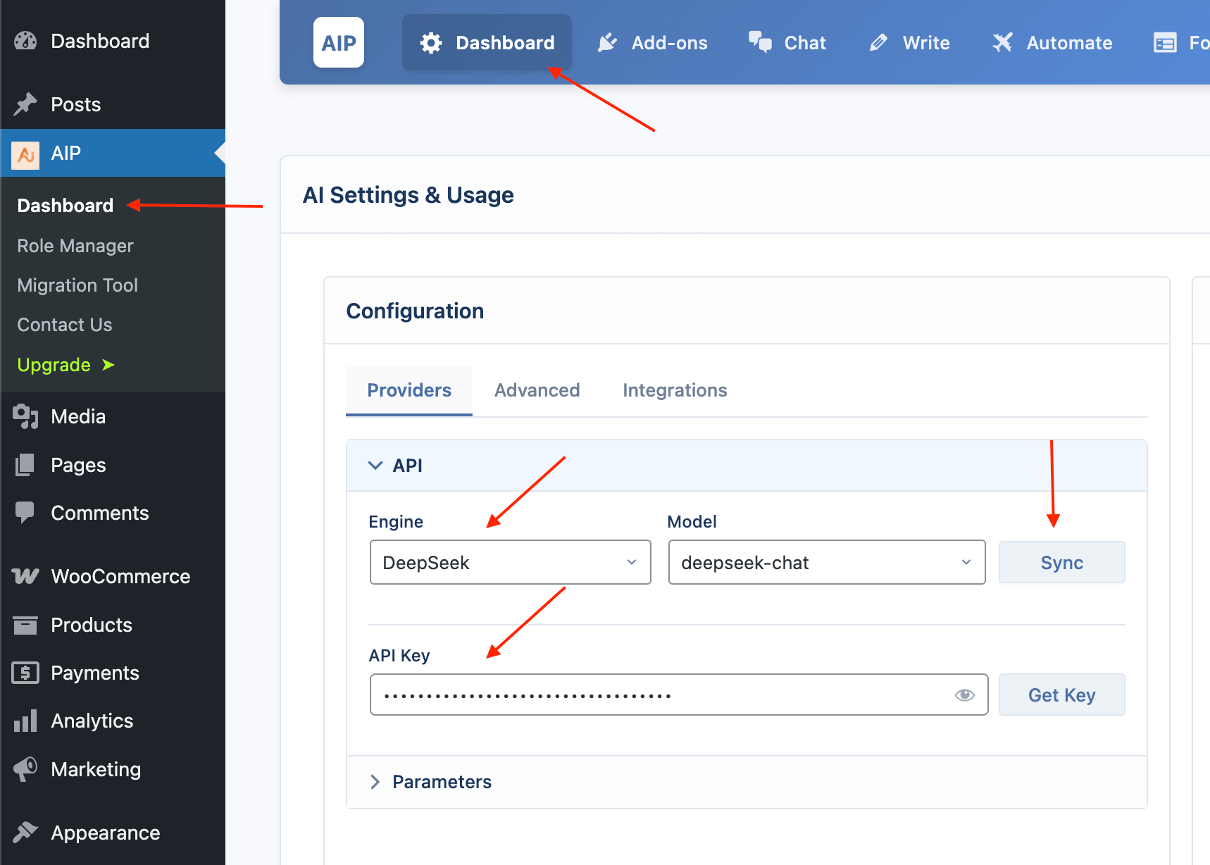This screenshot has height=865, width=1210.
Task: Open the Engine dropdown showing DeepSeek
Action: tap(511, 562)
